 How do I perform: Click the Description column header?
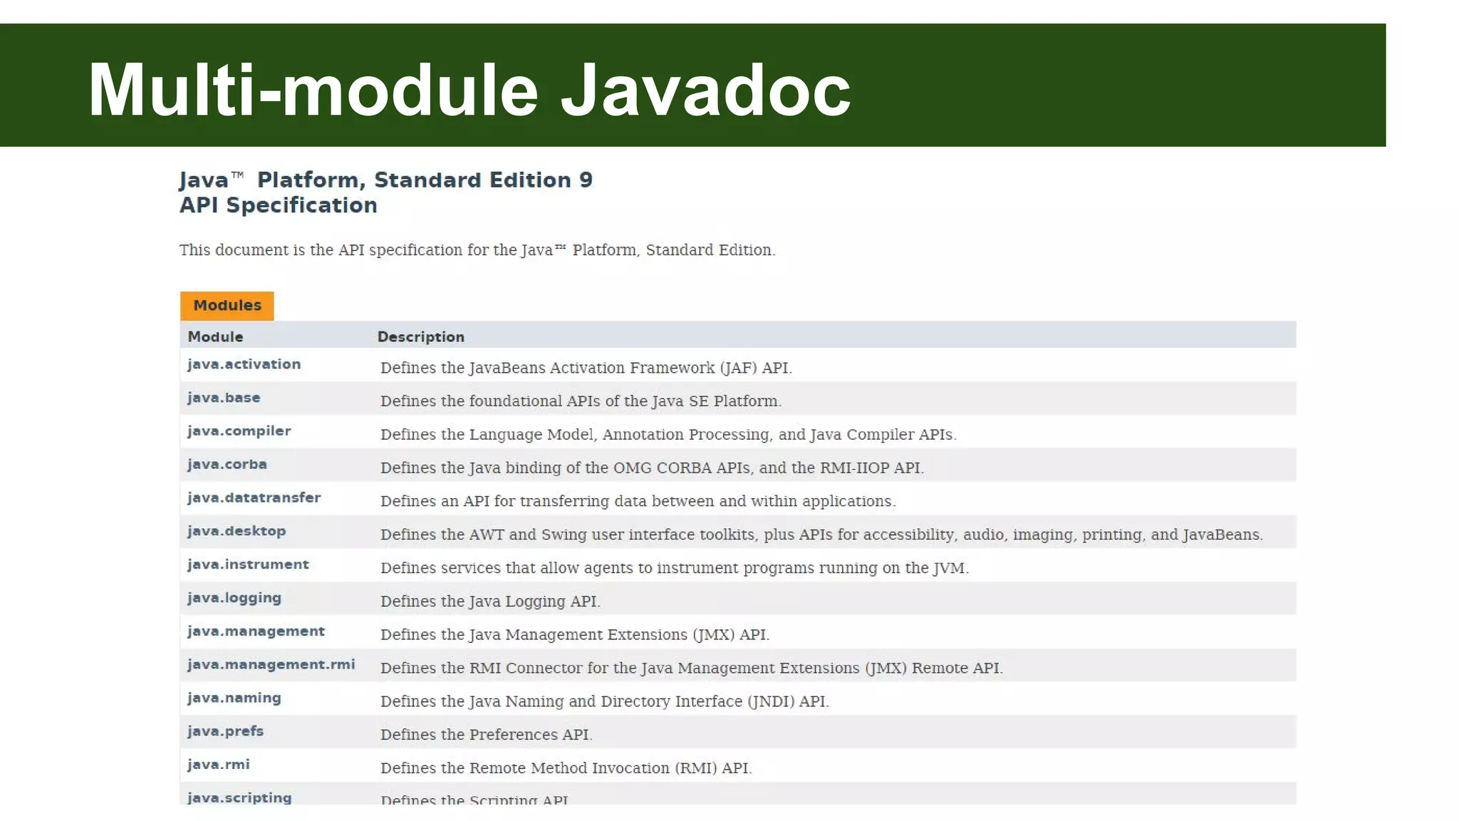click(x=420, y=336)
